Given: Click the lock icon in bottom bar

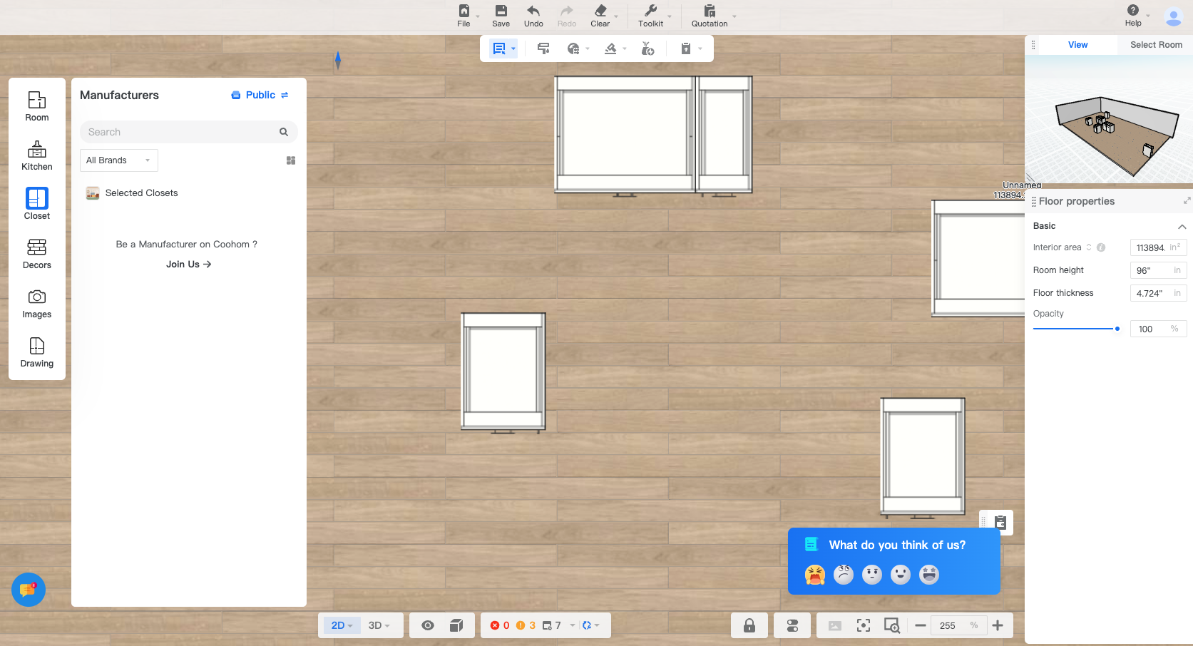Looking at the screenshot, I should pyautogui.click(x=749, y=625).
